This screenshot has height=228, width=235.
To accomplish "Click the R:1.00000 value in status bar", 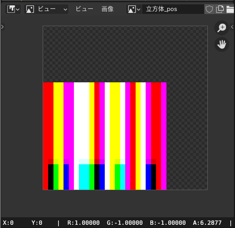I will [x=84, y=223].
